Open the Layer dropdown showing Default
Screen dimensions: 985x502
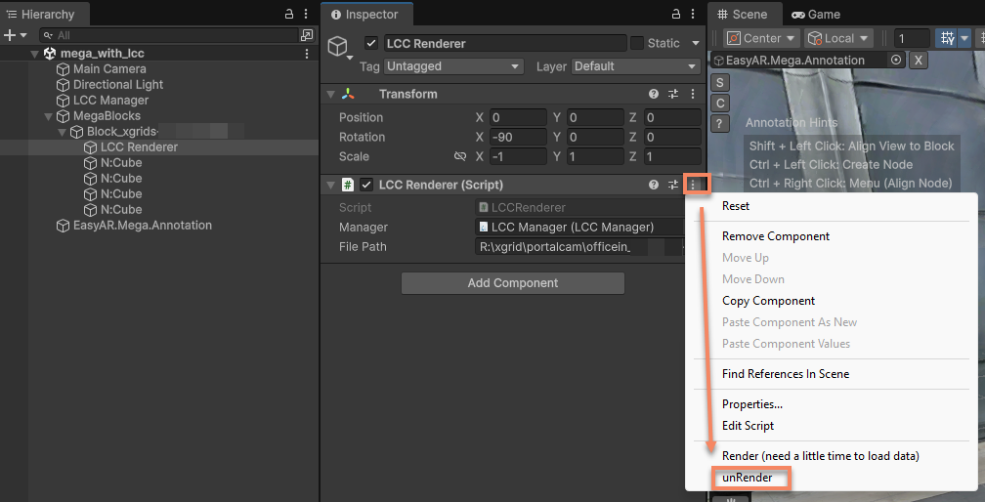(x=635, y=66)
